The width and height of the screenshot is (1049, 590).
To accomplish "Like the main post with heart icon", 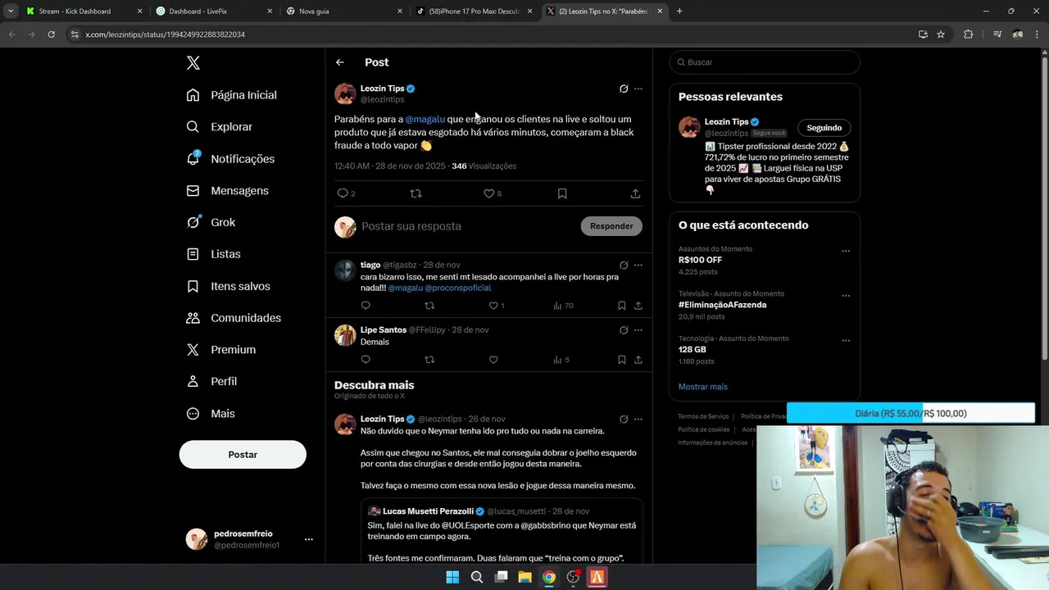I will [488, 193].
